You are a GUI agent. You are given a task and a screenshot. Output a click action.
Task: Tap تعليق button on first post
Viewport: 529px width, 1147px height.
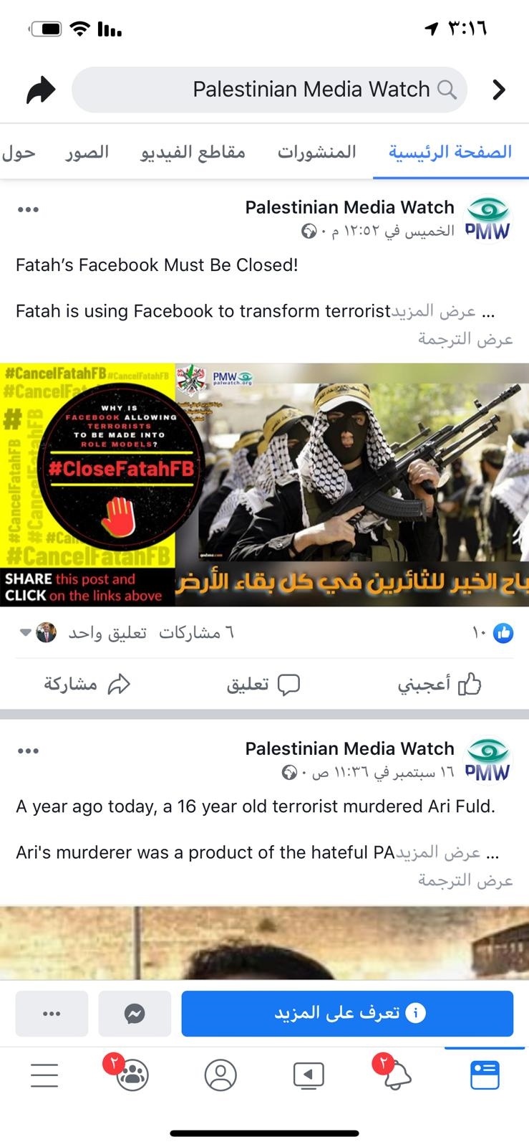[x=263, y=685]
